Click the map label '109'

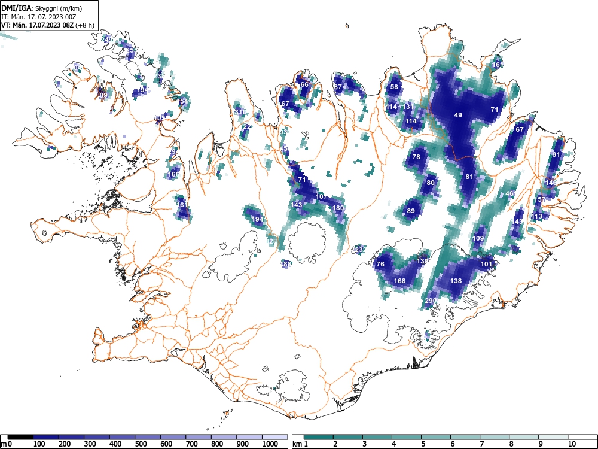(x=478, y=238)
